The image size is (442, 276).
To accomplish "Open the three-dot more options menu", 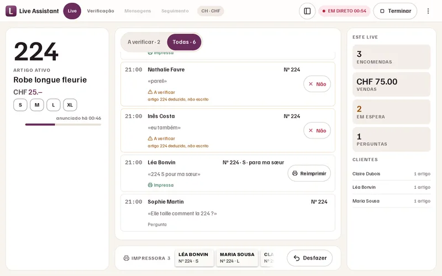I will coord(428,11).
